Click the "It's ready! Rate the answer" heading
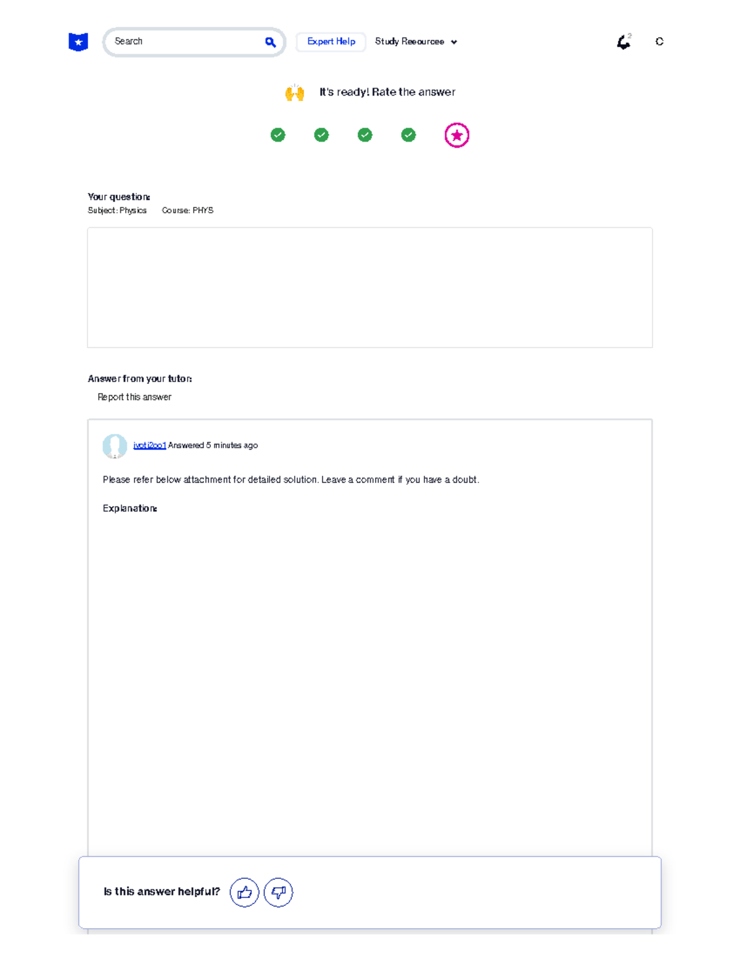The image size is (740, 957). click(387, 92)
